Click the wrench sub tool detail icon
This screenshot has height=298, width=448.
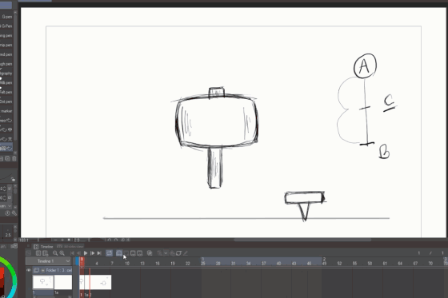(x=14, y=213)
